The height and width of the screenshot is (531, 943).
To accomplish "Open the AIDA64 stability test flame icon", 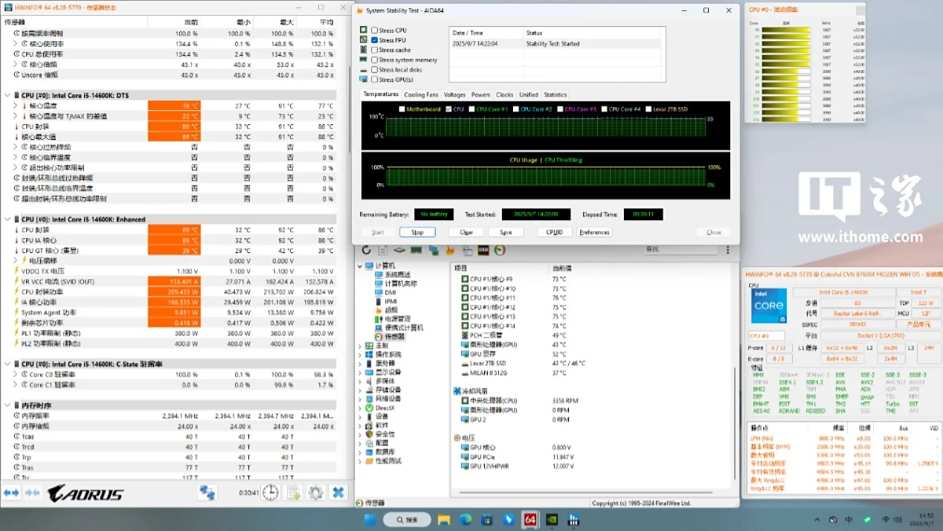I will [450, 251].
